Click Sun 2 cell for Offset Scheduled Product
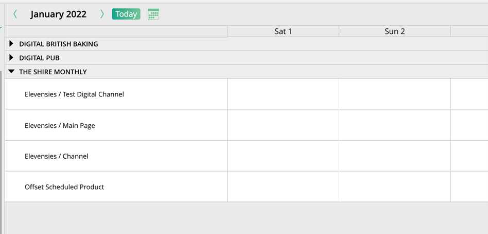The image size is (488, 234). click(x=394, y=187)
